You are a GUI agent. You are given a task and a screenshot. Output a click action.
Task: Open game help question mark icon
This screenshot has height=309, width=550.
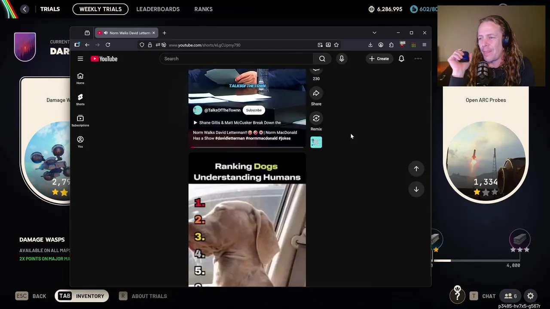click(x=457, y=296)
